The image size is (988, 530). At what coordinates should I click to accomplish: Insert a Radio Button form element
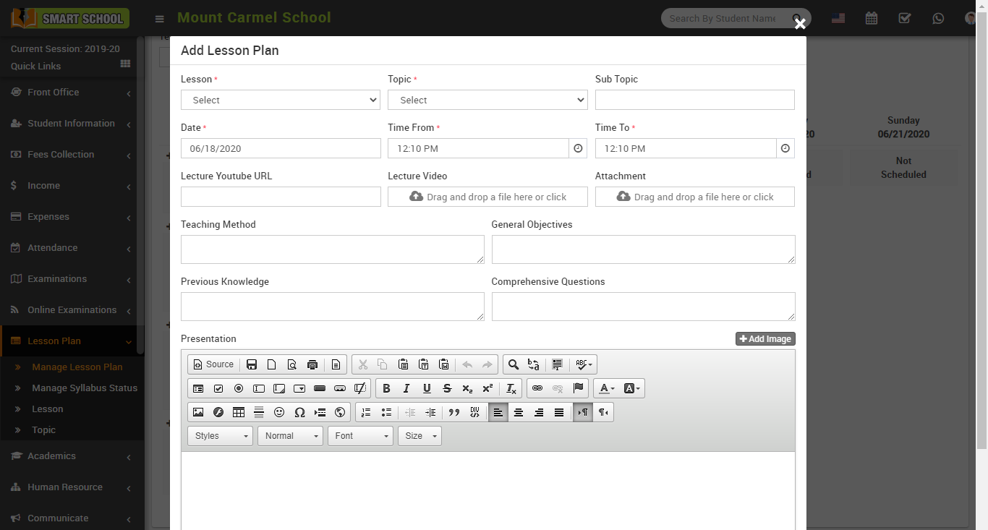[239, 388]
